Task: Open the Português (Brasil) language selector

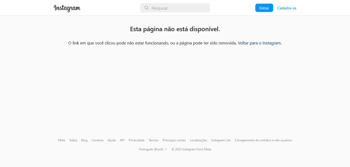Action: pos(151,149)
